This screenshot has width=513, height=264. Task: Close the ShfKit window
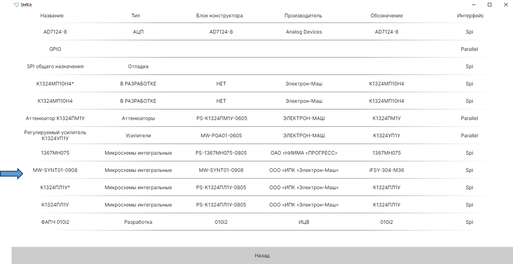(506, 5)
